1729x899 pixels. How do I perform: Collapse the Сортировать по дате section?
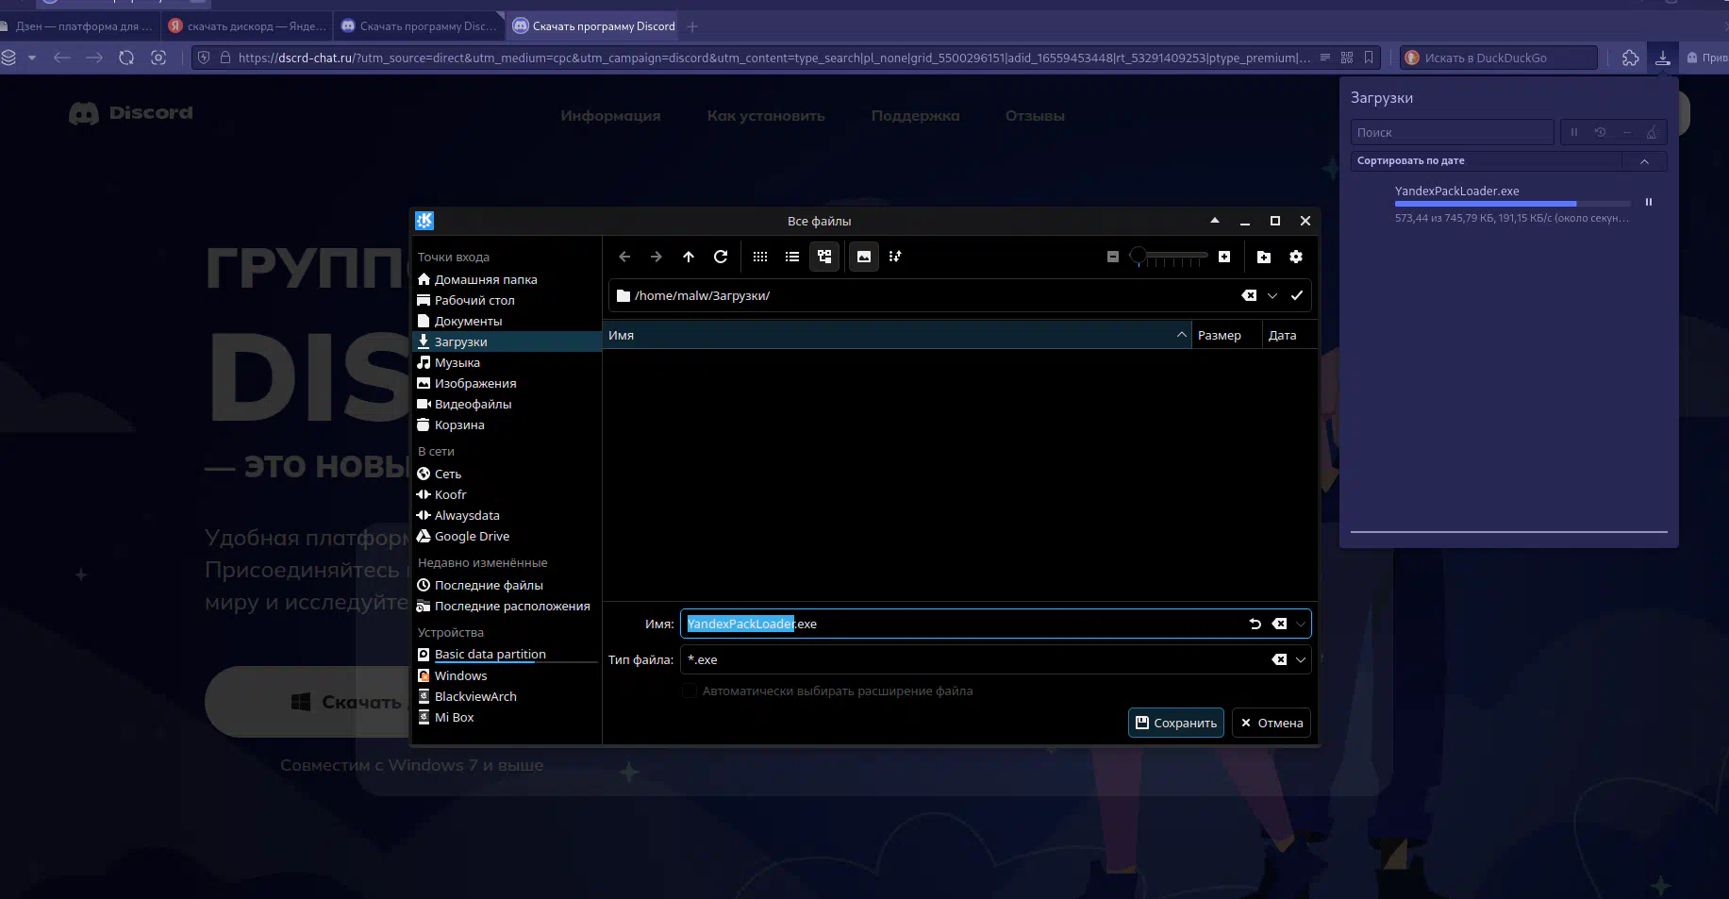[x=1644, y=160]
